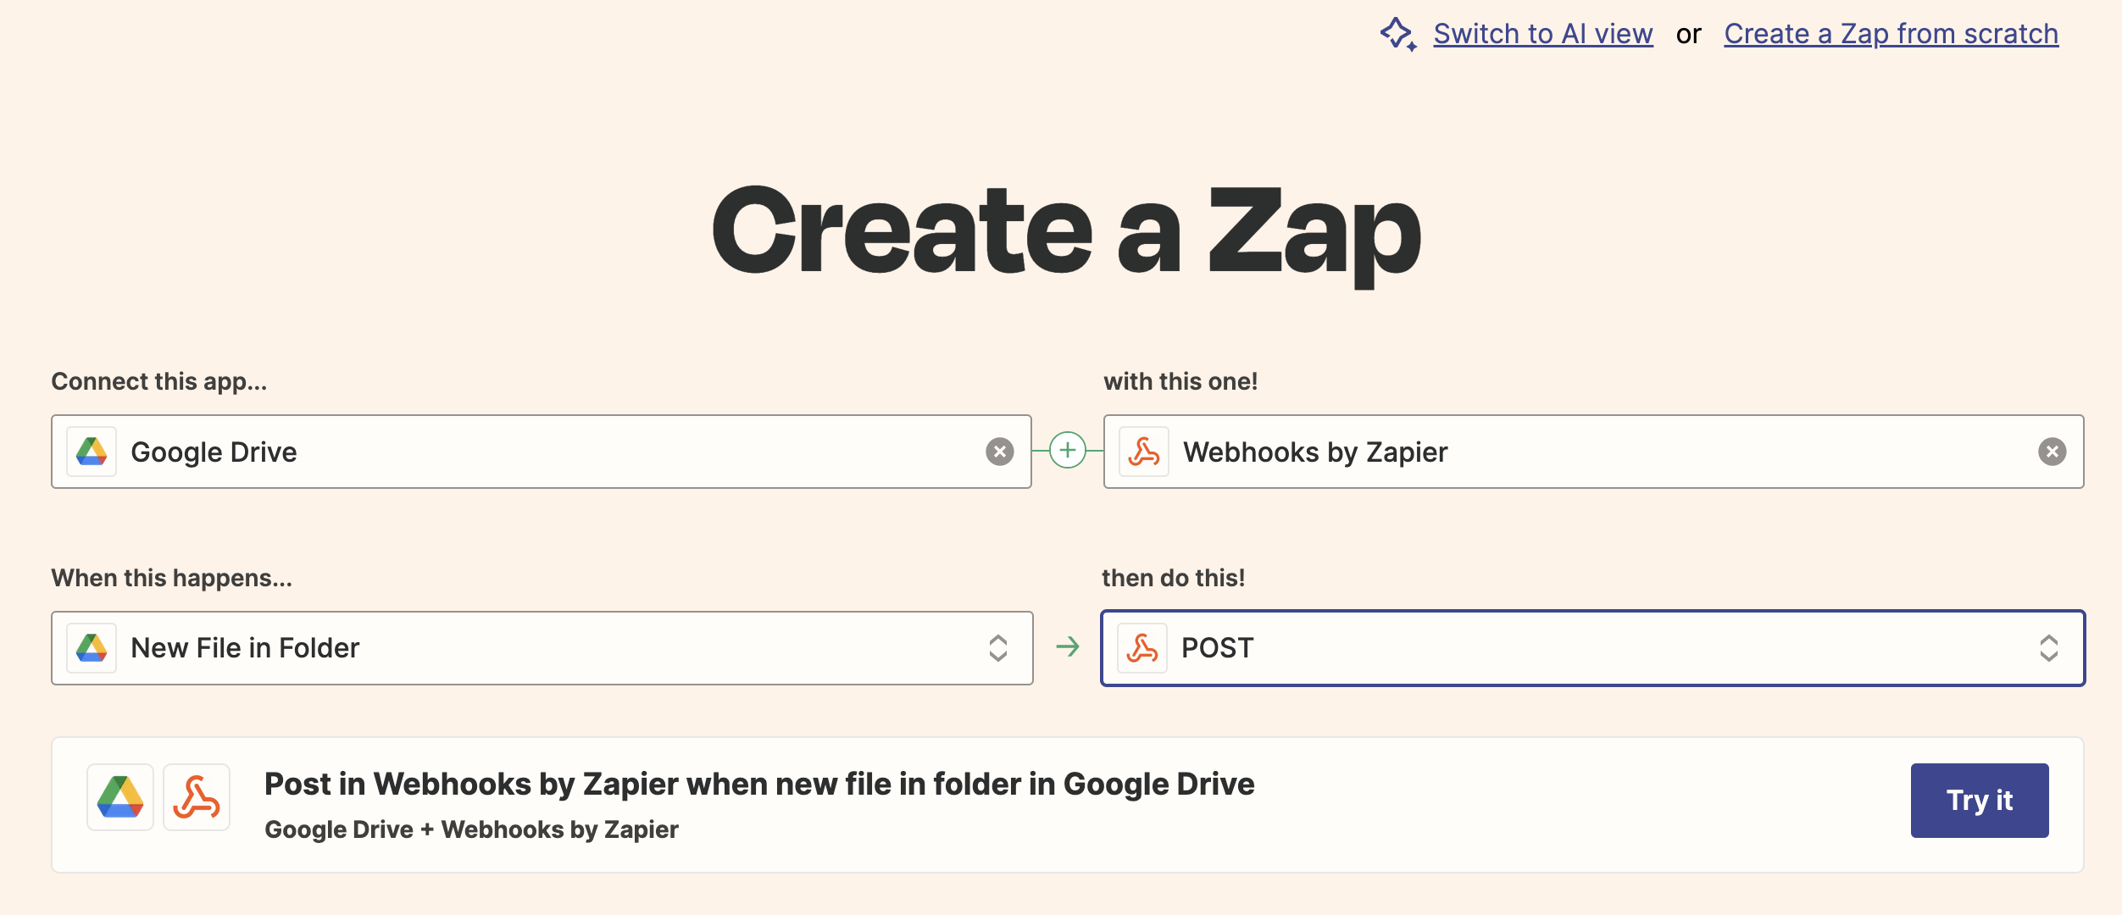Click Webhooks icon in POST dropdown

1142,648
